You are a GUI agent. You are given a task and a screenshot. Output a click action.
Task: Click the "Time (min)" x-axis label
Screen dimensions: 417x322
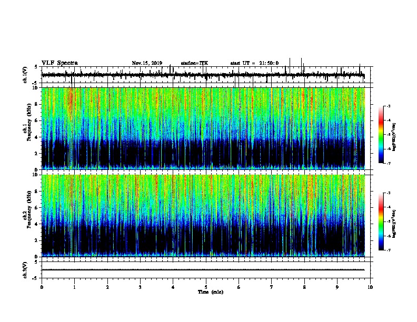tap(211, 292)
